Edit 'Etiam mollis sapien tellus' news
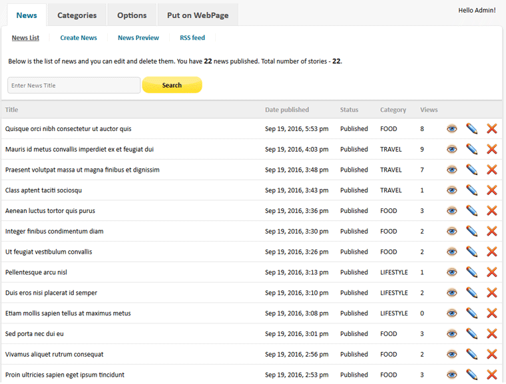 472,313
